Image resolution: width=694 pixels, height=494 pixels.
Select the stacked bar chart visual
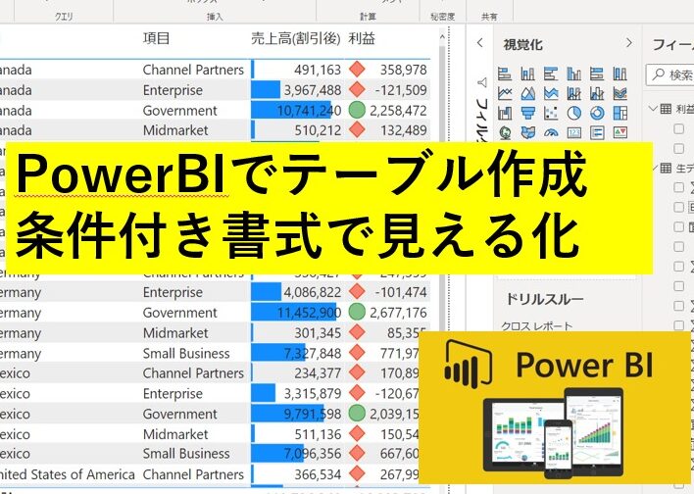pos(506,74)
